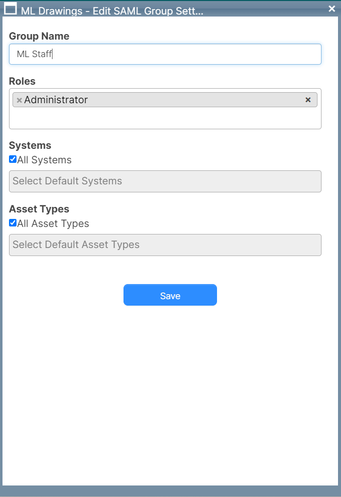This screenshot has height=497, width=341.
Task: Click the Save button
Action: (x=170, y=295)
